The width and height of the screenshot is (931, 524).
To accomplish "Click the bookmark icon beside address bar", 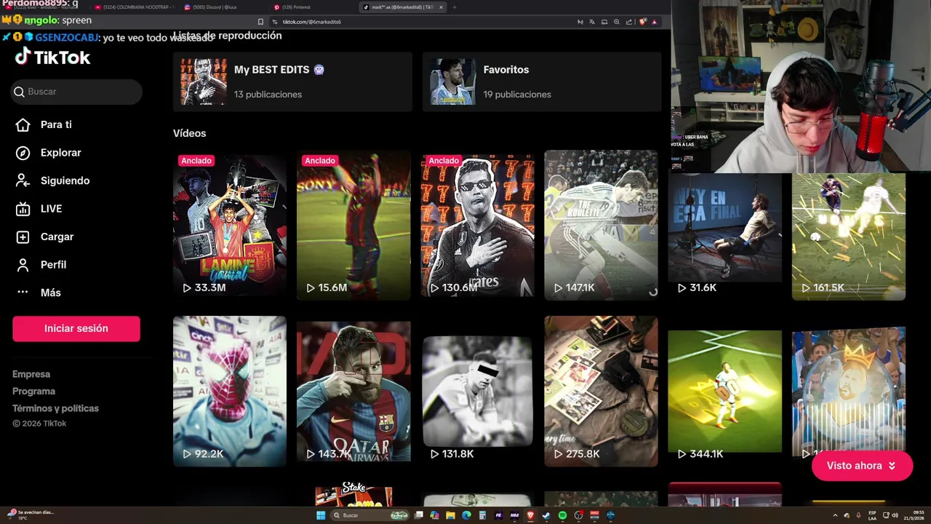I will tap(260, 22).
